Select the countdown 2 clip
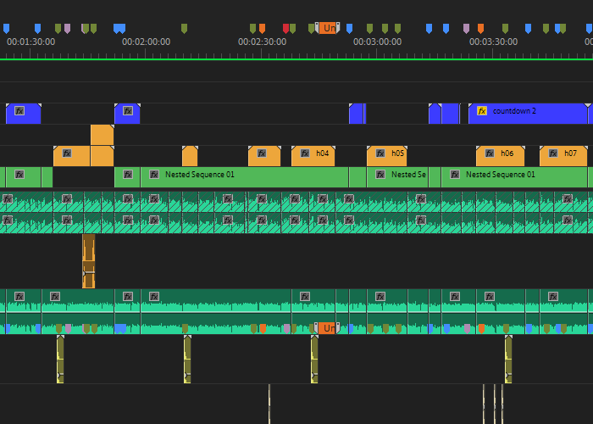This screenshot has width=593, height=424. [x=528, y=114]
